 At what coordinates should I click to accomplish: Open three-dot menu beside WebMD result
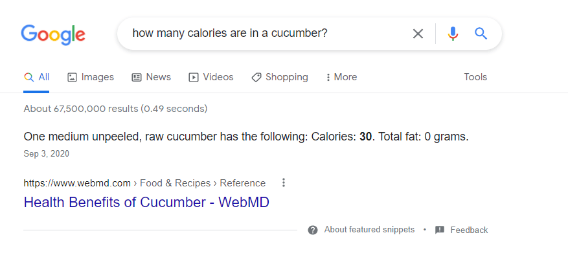284,183
